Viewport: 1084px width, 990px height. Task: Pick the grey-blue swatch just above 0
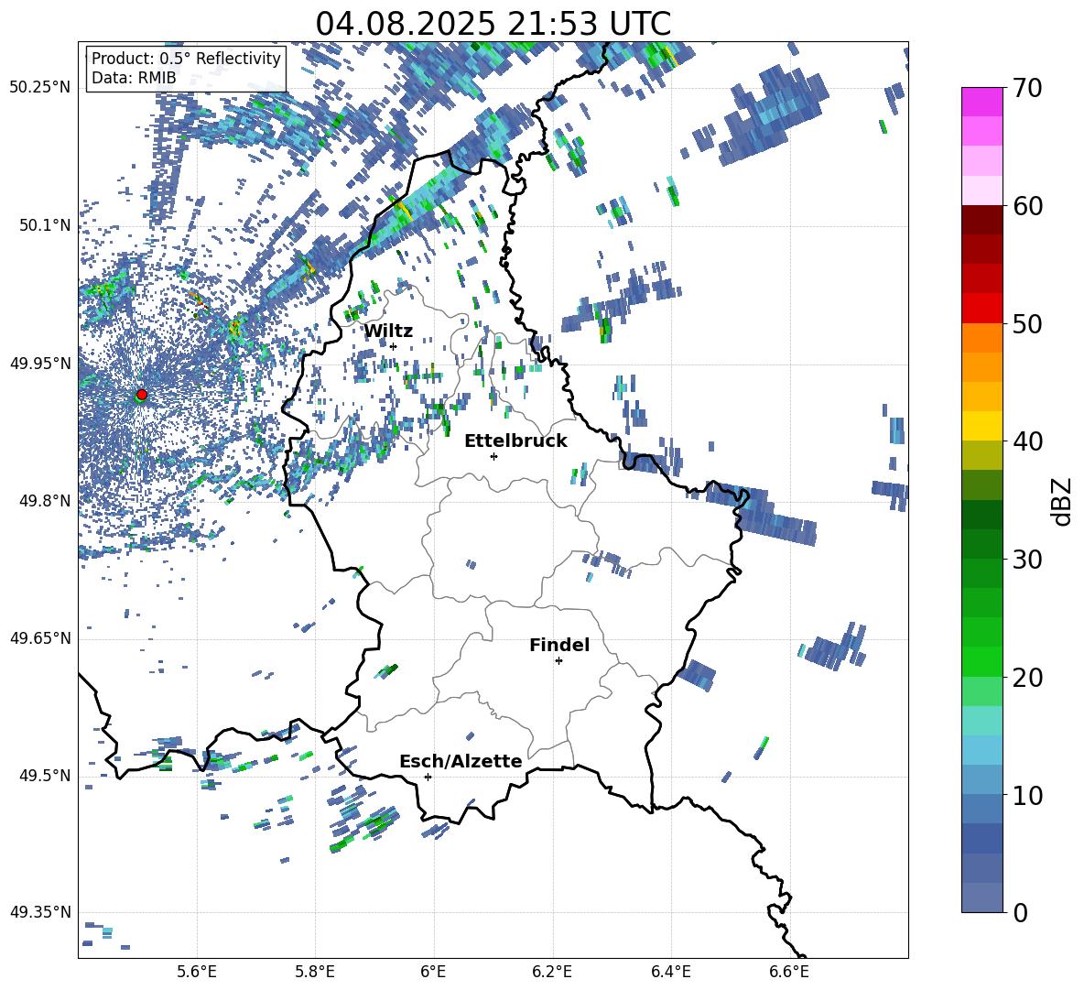[981, 898]
